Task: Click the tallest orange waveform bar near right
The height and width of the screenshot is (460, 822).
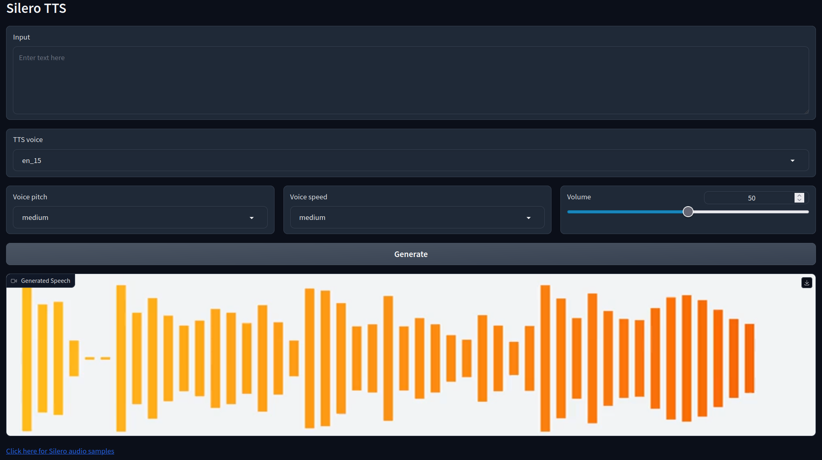Action: coord(545,358)
